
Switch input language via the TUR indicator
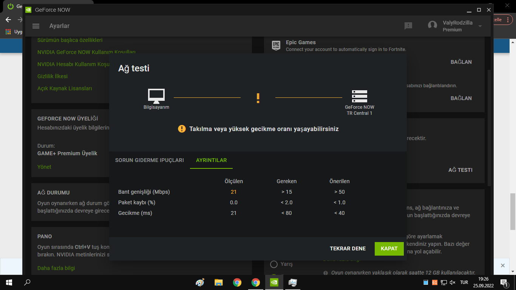[464, 282]
